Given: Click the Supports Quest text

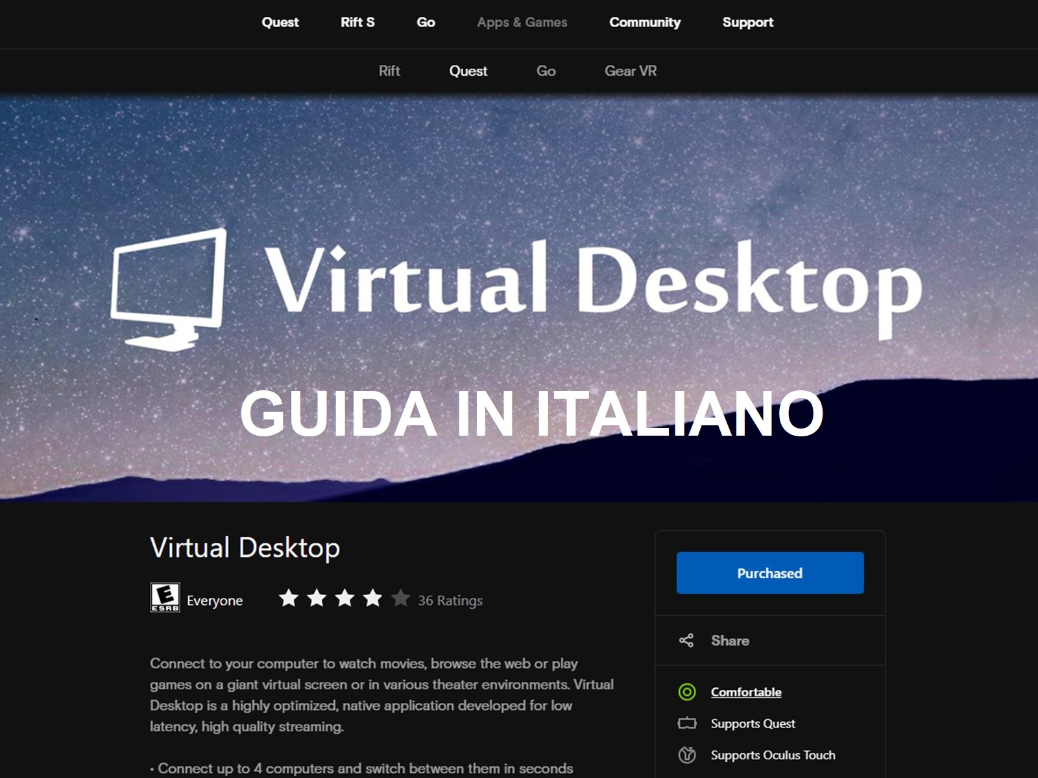Looking at the screenshot, I should (x=753, y=724).
